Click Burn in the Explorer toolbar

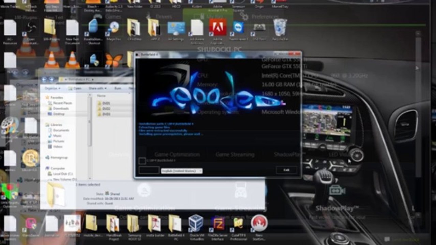pyautogui.click(x=118, y=88)
